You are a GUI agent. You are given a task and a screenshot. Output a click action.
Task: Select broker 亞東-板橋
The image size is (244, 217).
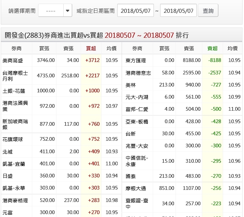(137, 122)
